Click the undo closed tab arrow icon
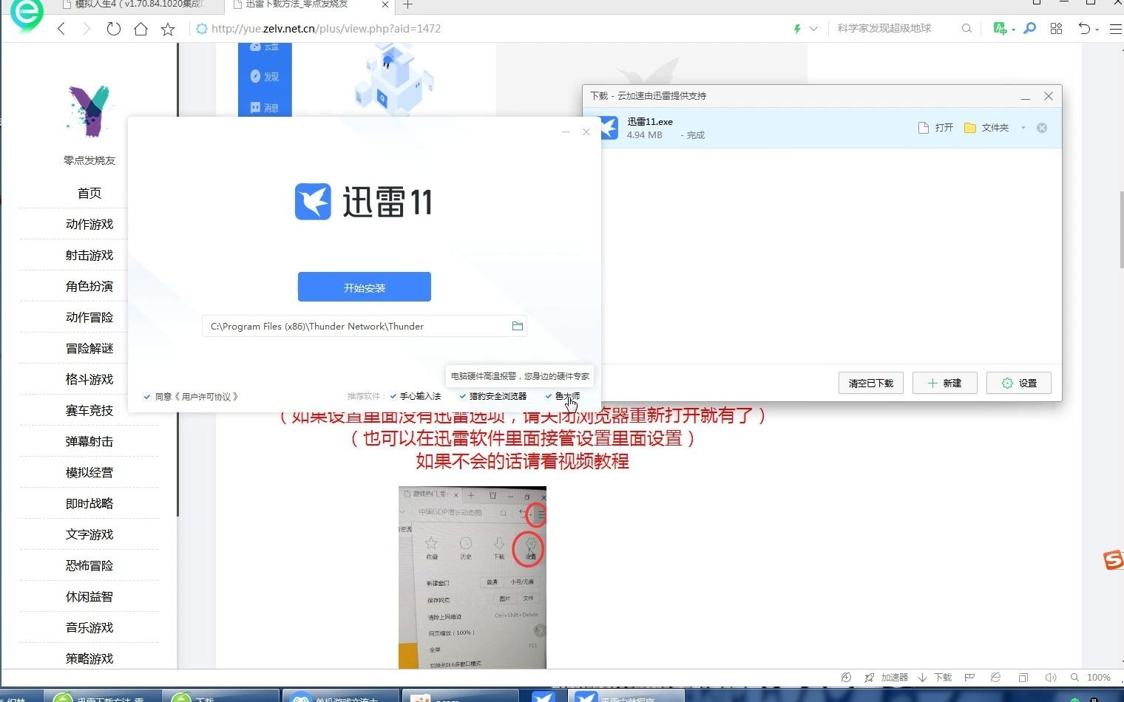Screen dimensions: 1124x702 click(x=1084, y=28)
